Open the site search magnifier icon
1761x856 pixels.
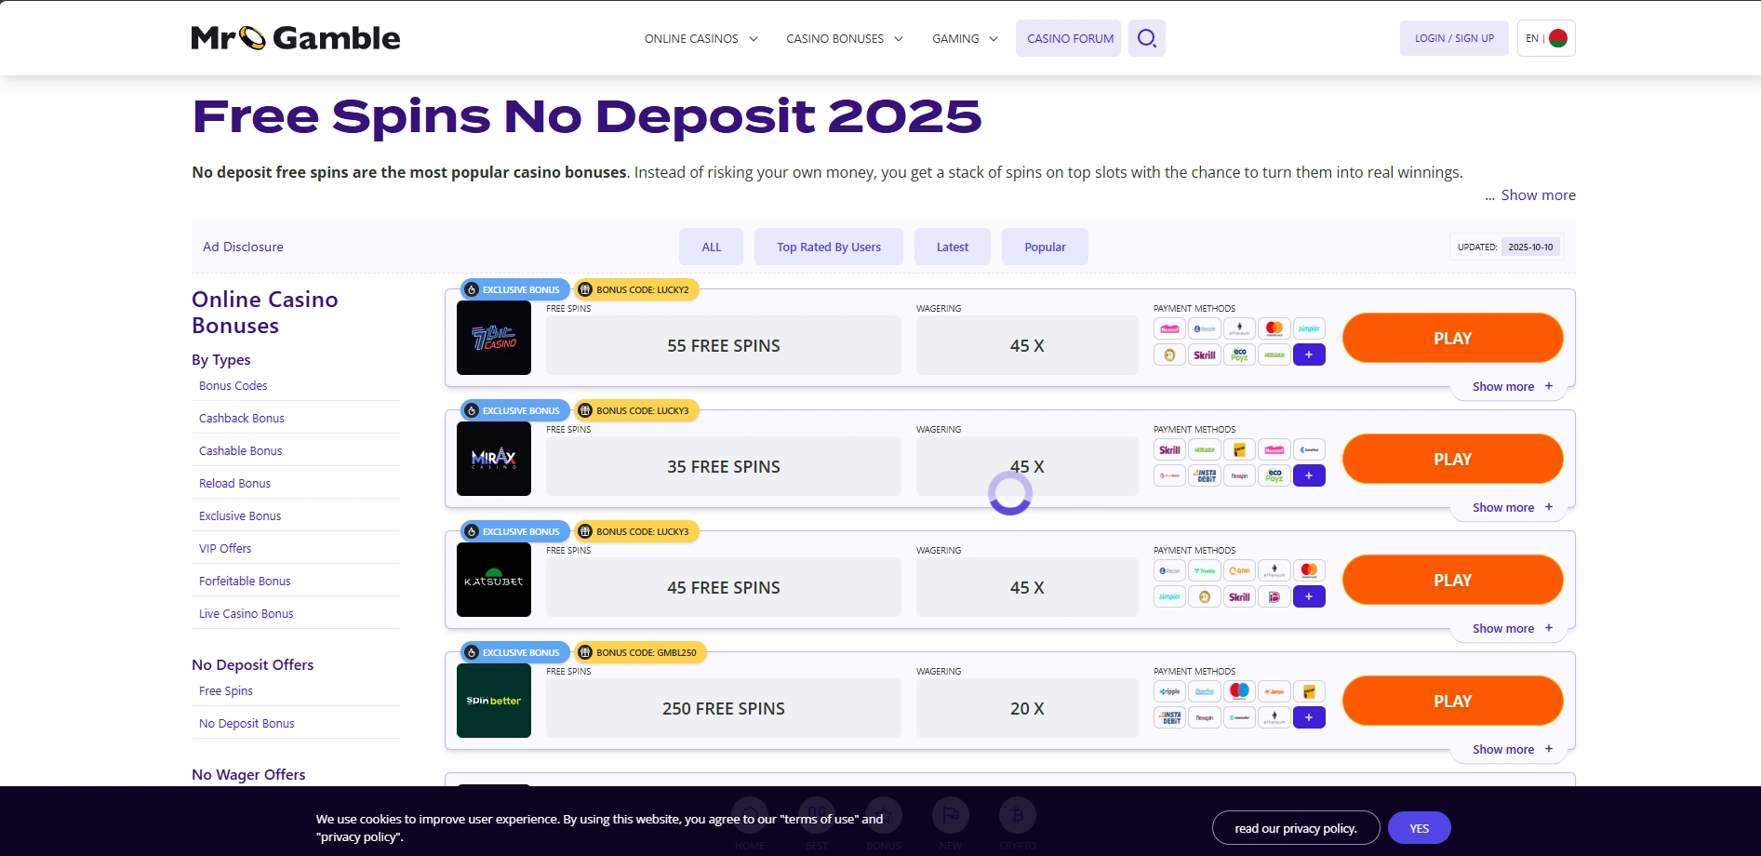tap(1146, 38)
